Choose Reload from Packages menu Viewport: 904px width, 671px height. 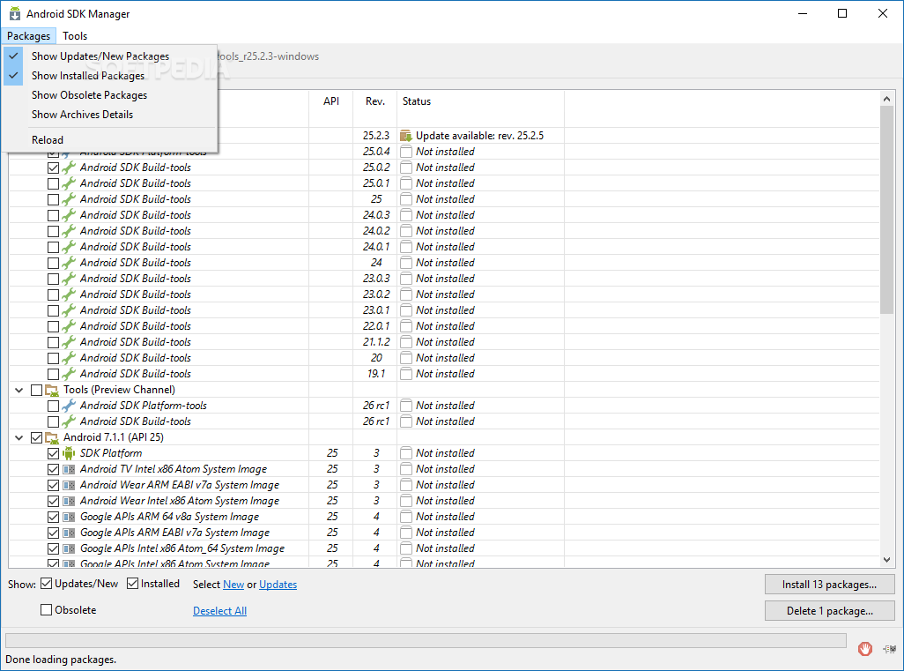pos(109,139)
